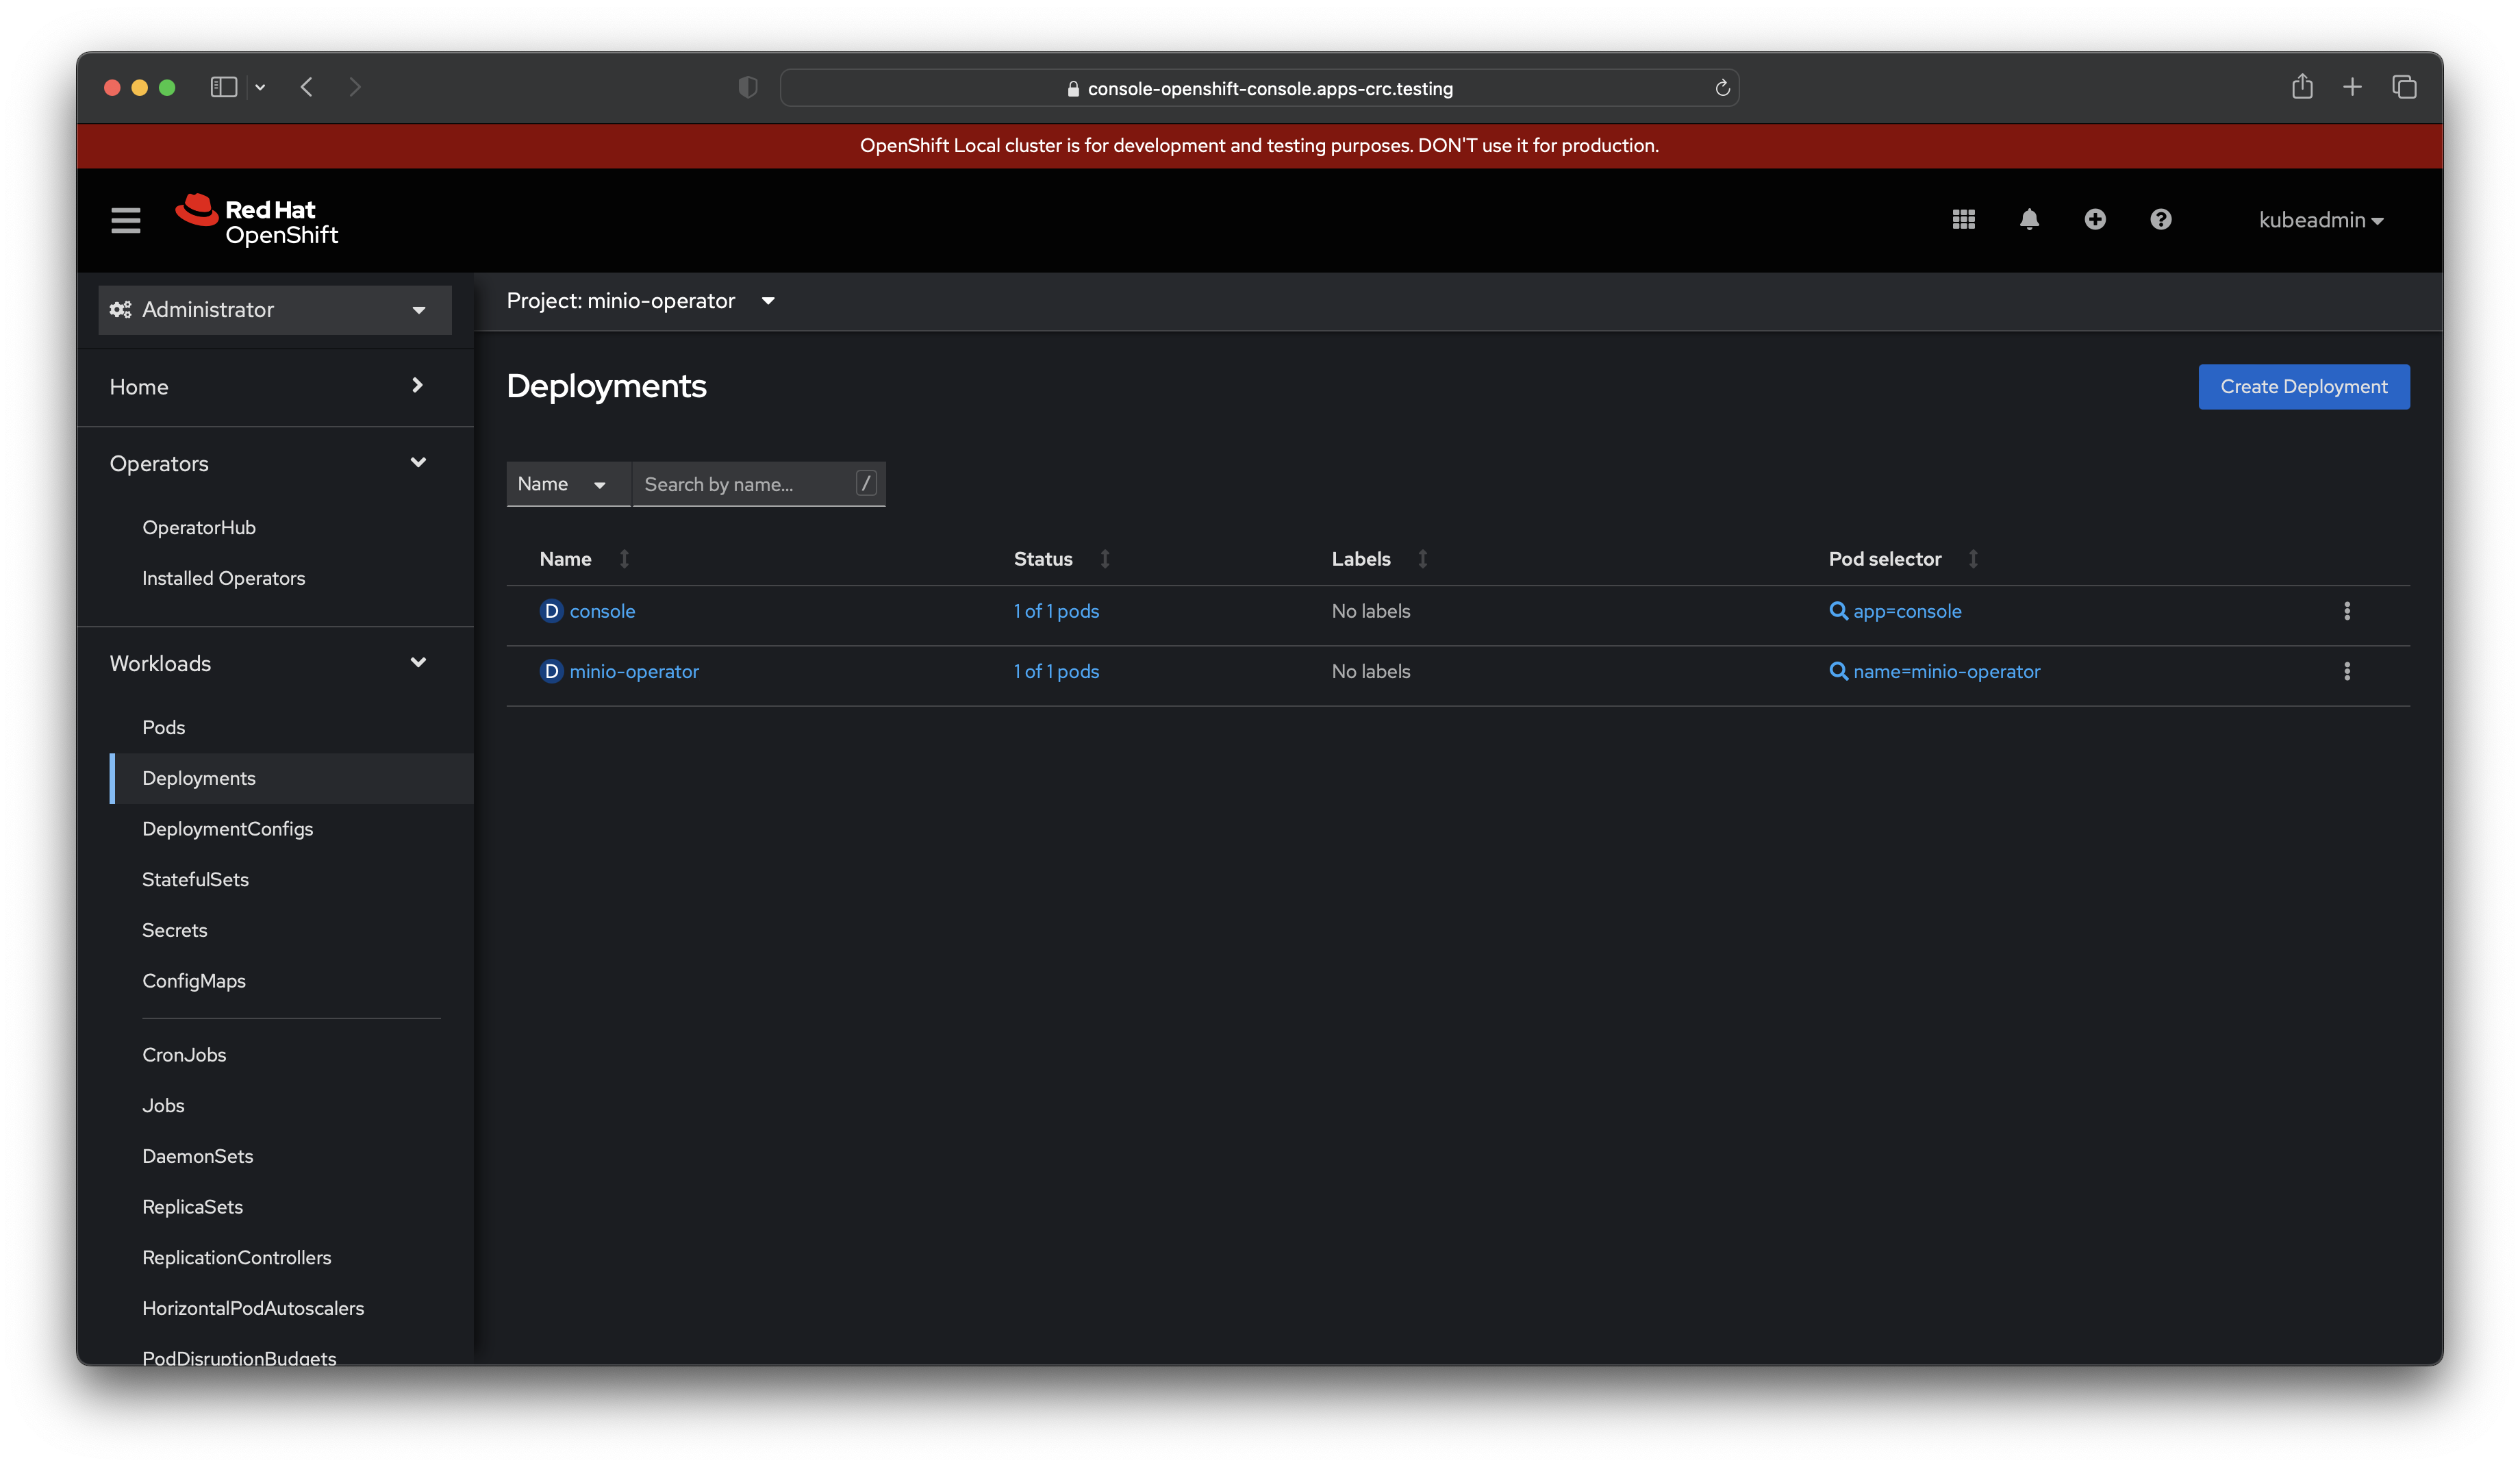Click the D badge beside minio-operator

point(551,671)
